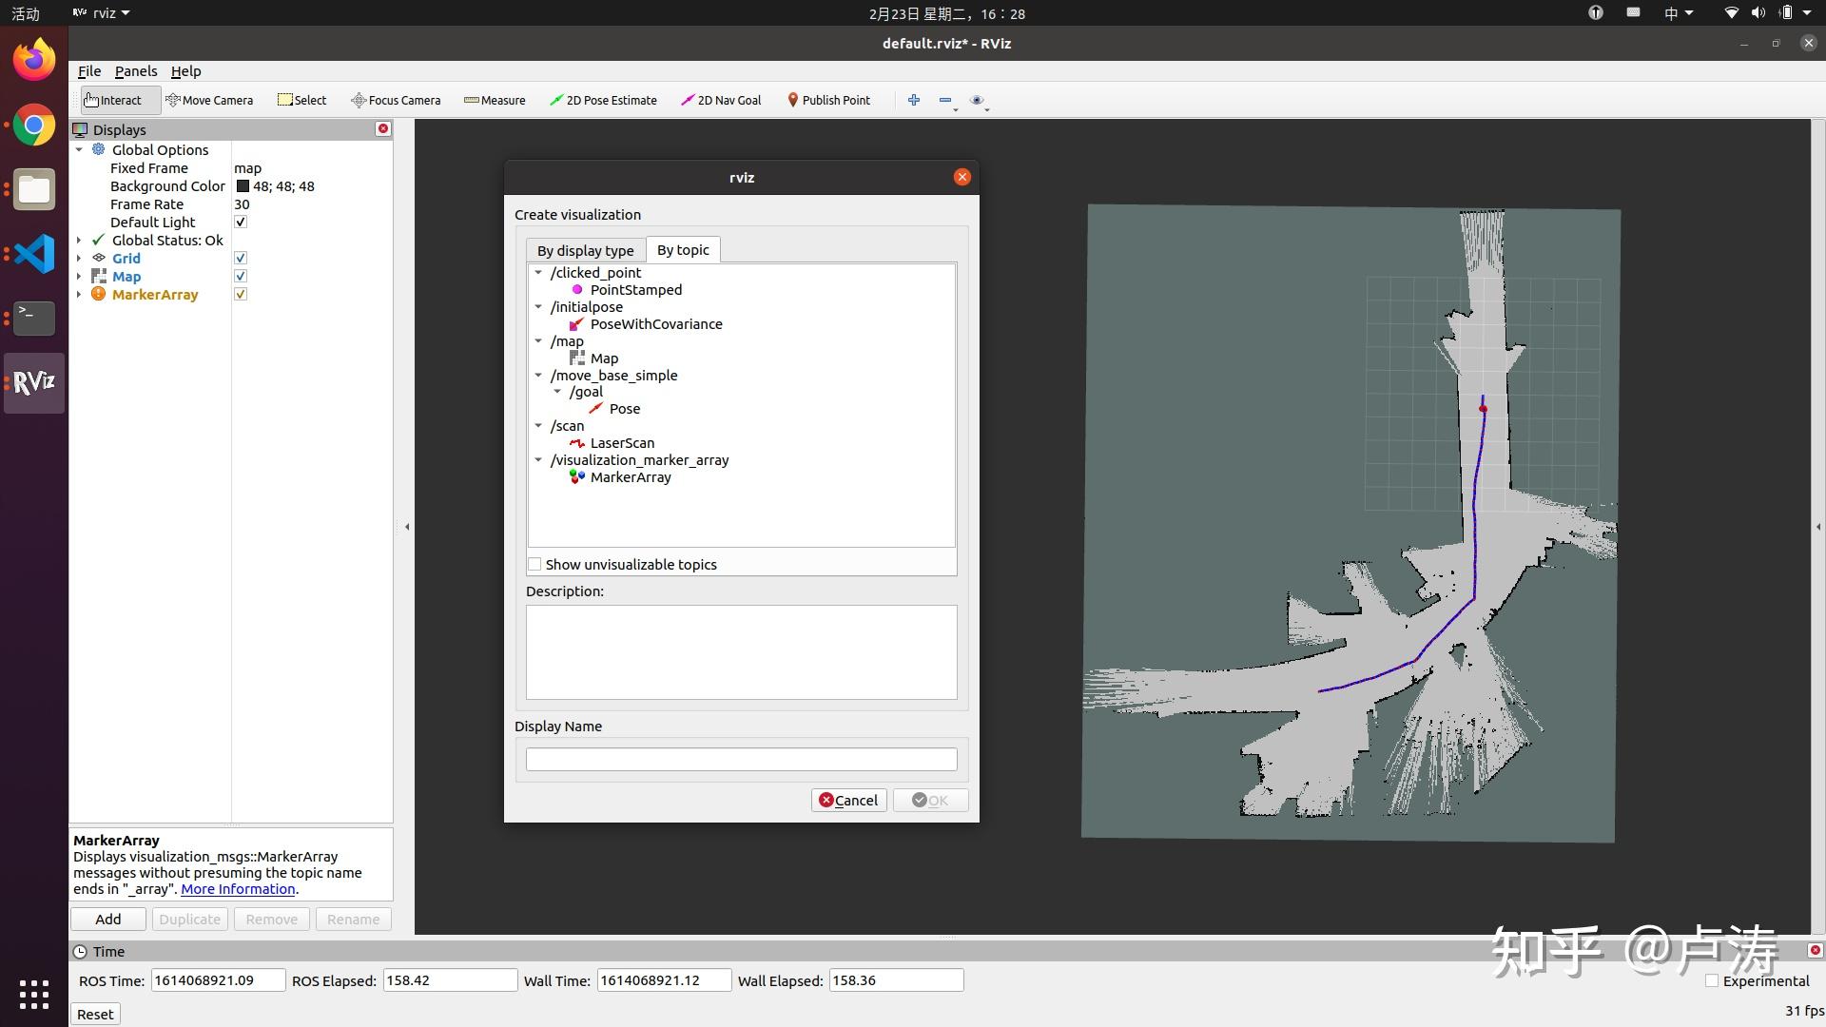The width and height of the screenshot is (1826, 1027).
Task: Select the Measure tool in toolbar
Action: (495, 100)
